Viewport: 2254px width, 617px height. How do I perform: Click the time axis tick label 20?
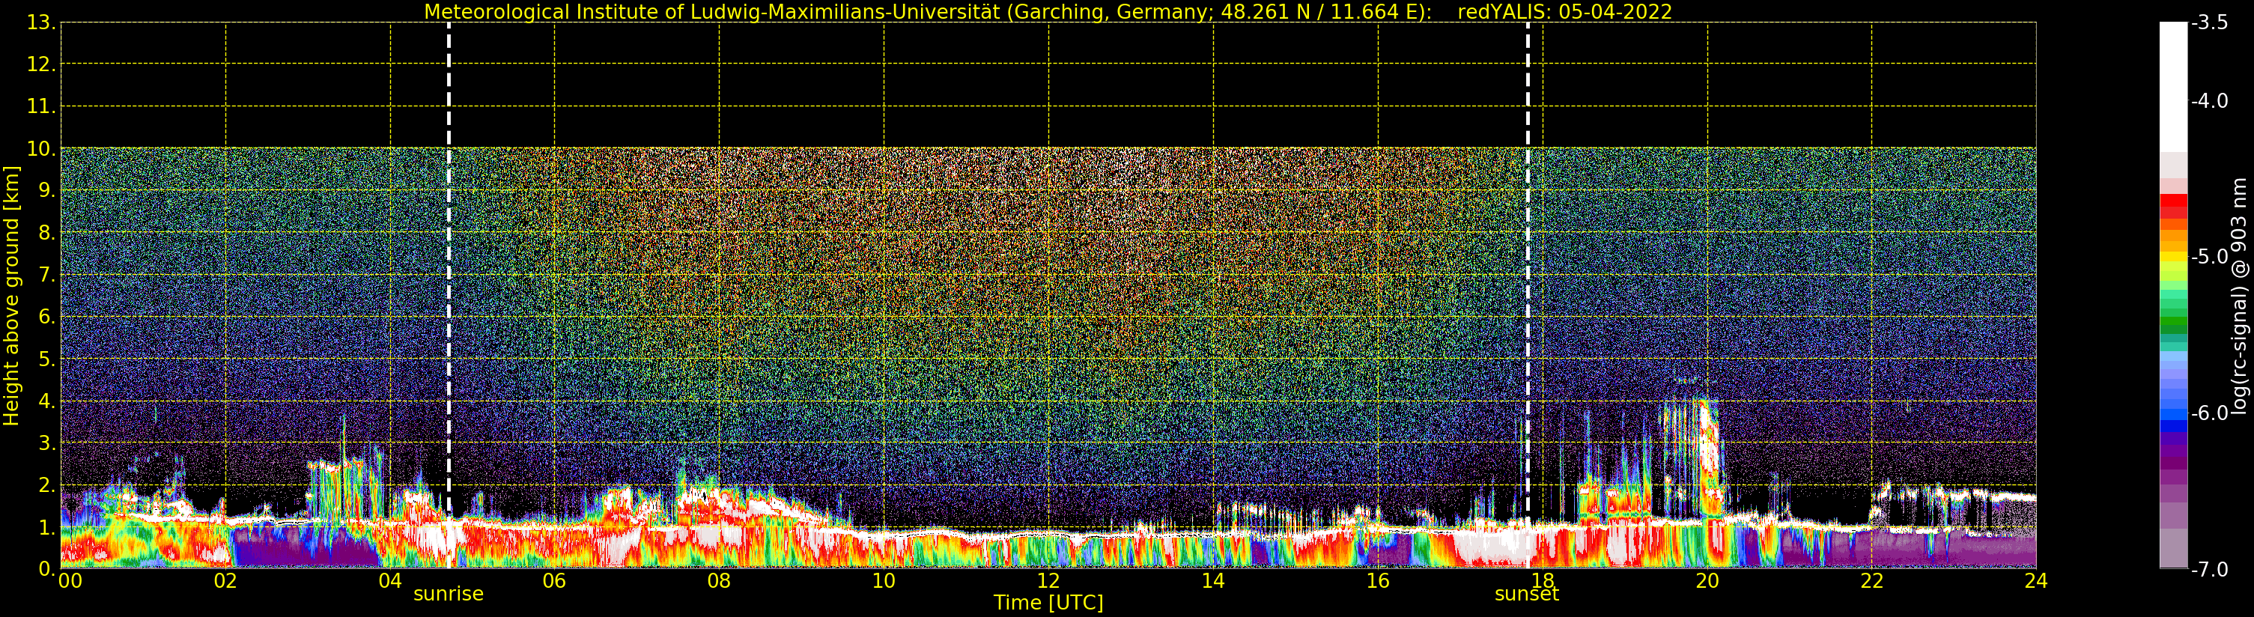(1707, 581)
